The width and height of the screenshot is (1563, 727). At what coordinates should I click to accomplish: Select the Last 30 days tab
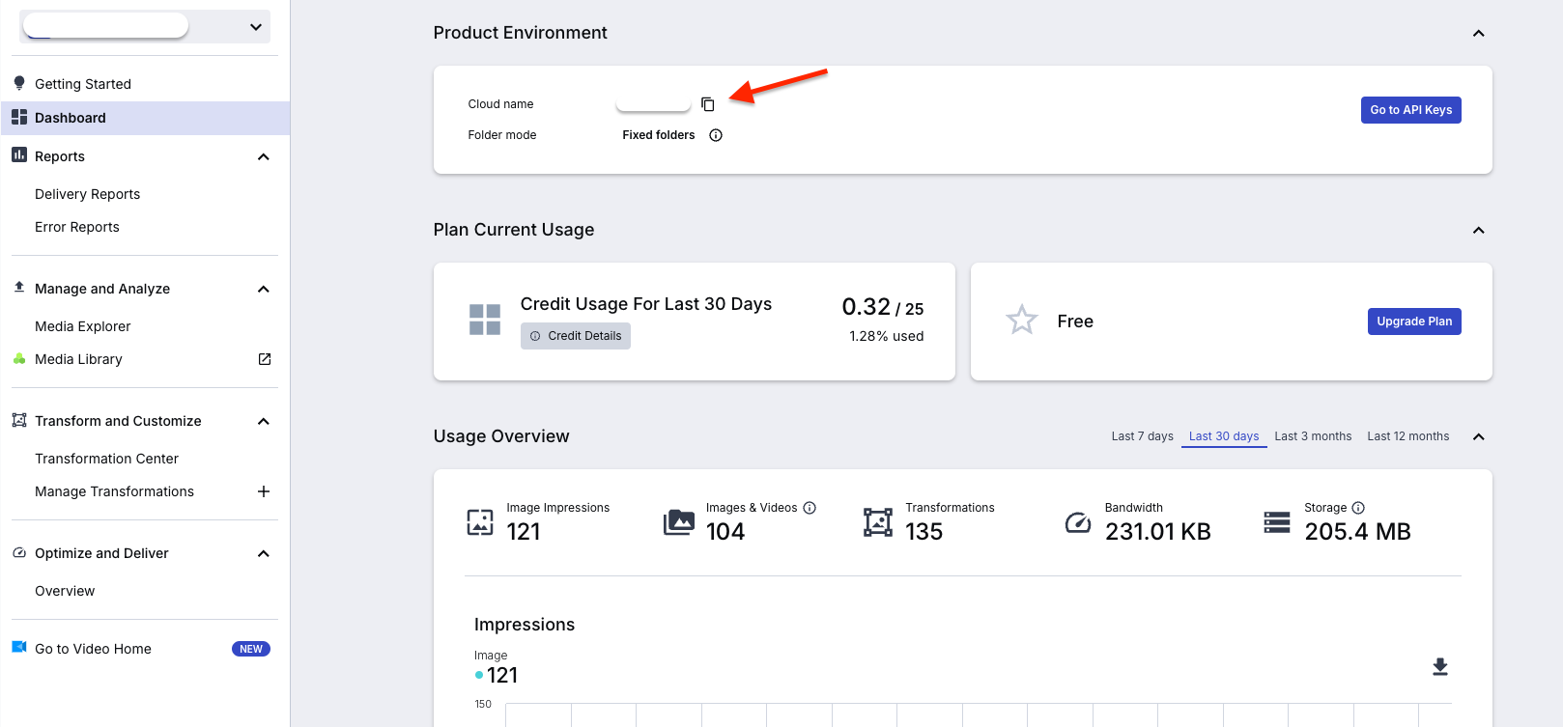coord(1224,436)
